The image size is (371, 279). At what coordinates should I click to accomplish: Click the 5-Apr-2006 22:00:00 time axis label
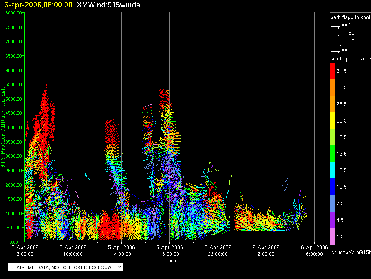tap(218, 250)
